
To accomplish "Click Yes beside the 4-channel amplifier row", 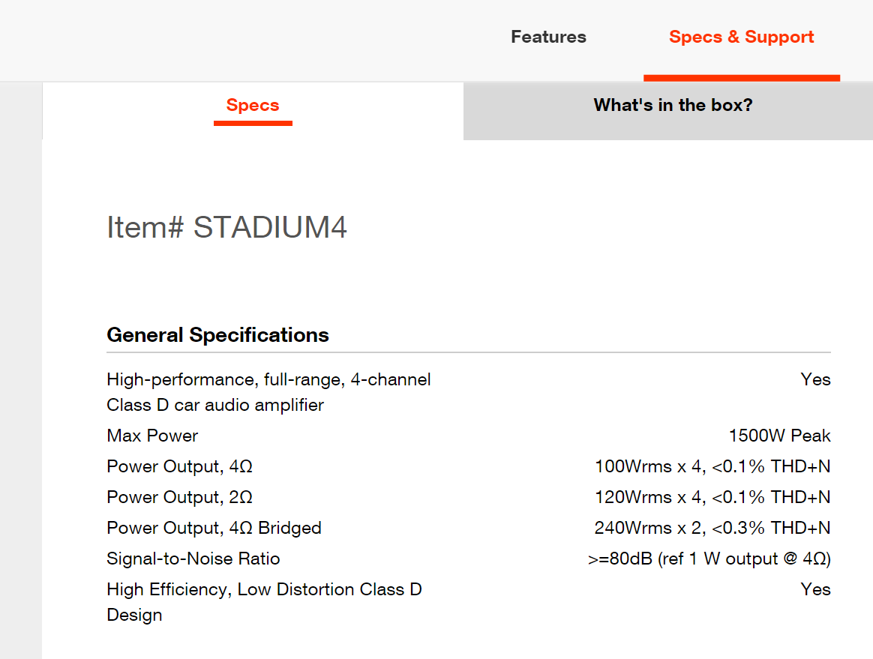I will tap(815, 379).
